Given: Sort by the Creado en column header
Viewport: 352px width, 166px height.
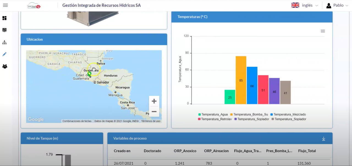Looking at the screenshot, I should (x=122, y=151).
